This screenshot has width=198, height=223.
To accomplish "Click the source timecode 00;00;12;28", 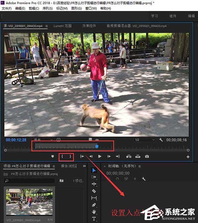I will click(16, 140).
